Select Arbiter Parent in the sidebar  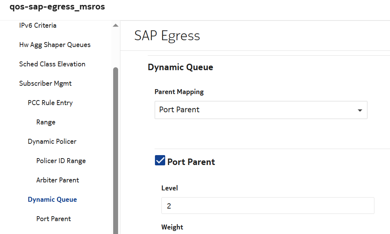[x=58, y=180]
